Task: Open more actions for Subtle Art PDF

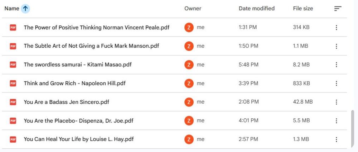Action: (336, 46)
